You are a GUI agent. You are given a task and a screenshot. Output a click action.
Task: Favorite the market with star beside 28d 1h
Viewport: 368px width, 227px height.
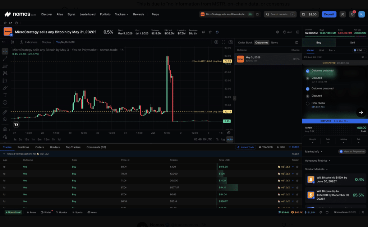210,32
